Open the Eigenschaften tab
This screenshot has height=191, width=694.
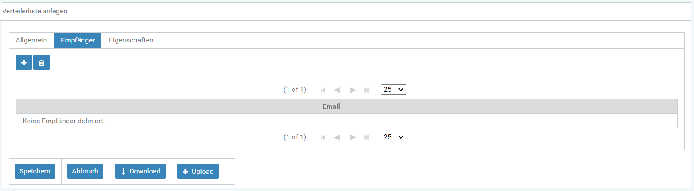[x=131, y=40]
